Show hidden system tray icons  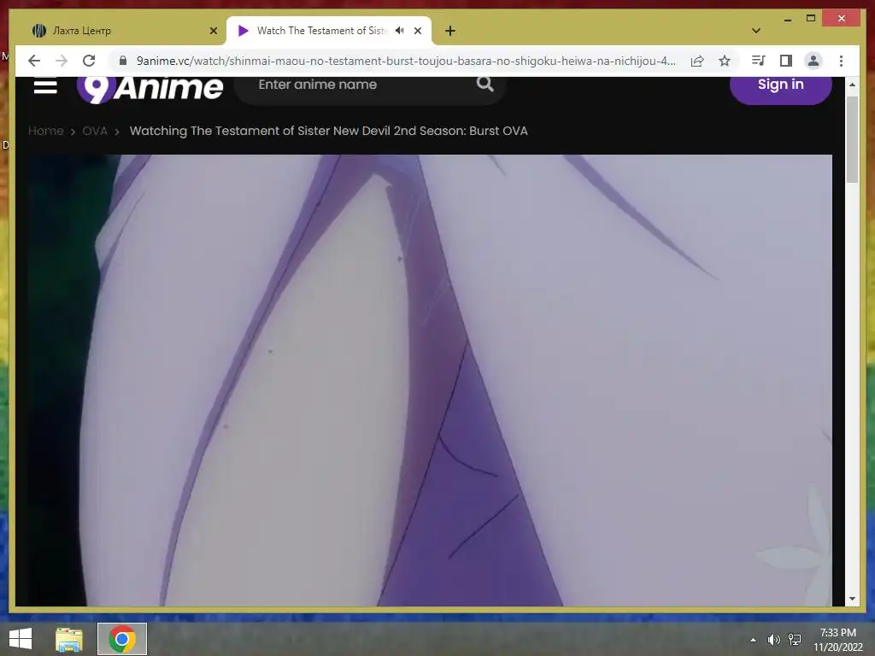point(754,639)
